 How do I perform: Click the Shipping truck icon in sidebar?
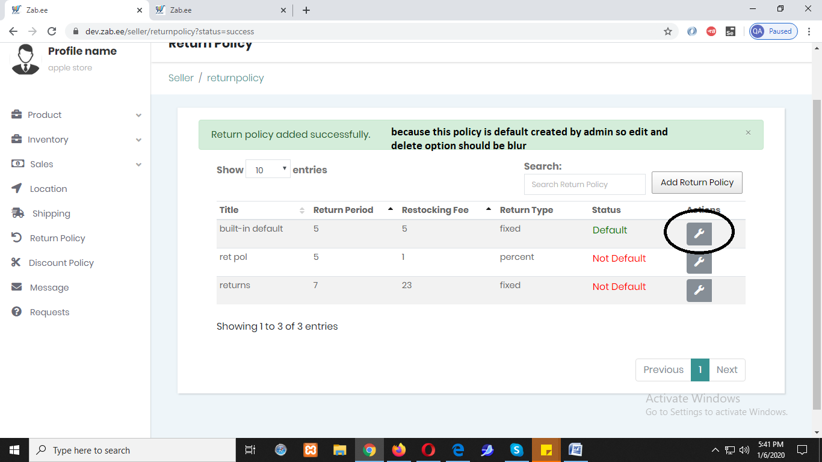[18, 213]
